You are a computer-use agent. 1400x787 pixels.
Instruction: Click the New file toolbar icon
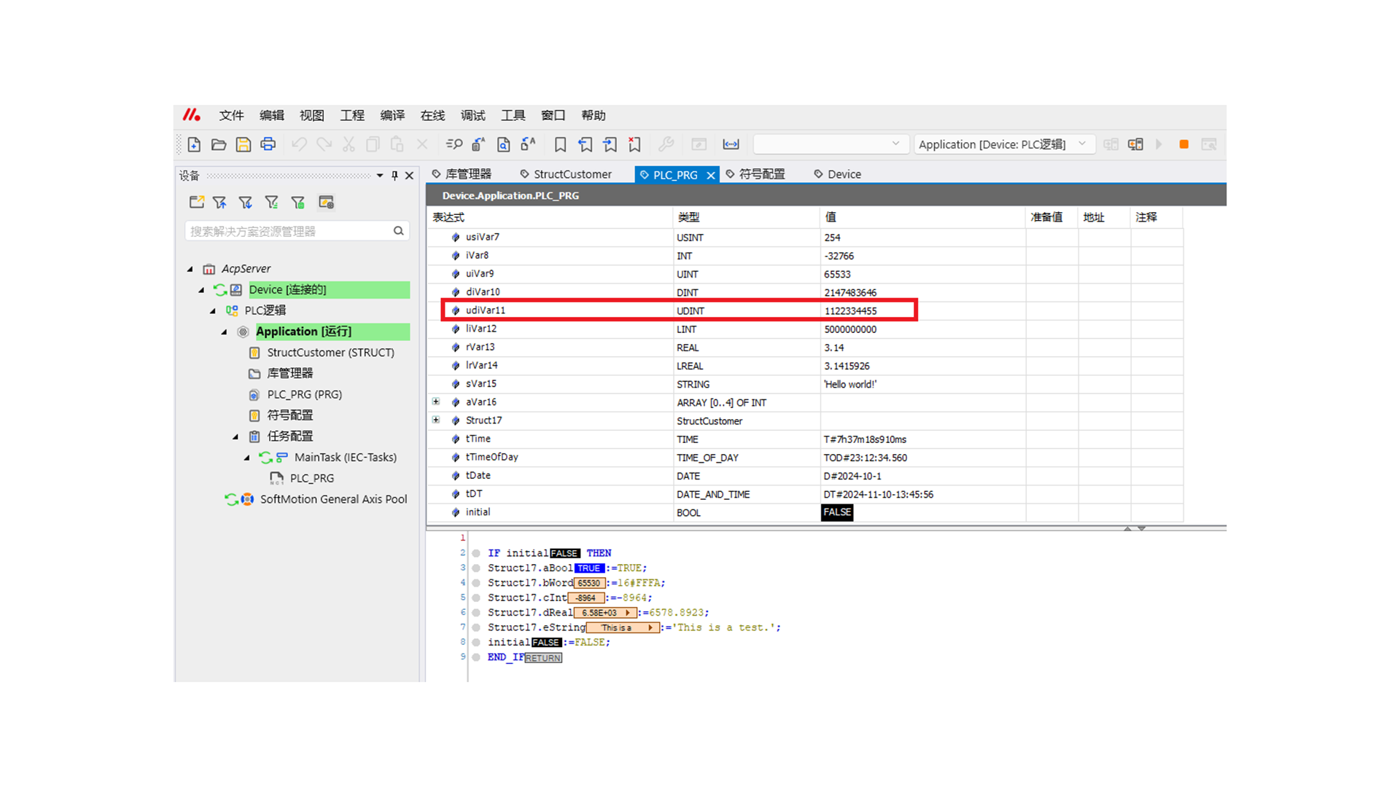194,144
